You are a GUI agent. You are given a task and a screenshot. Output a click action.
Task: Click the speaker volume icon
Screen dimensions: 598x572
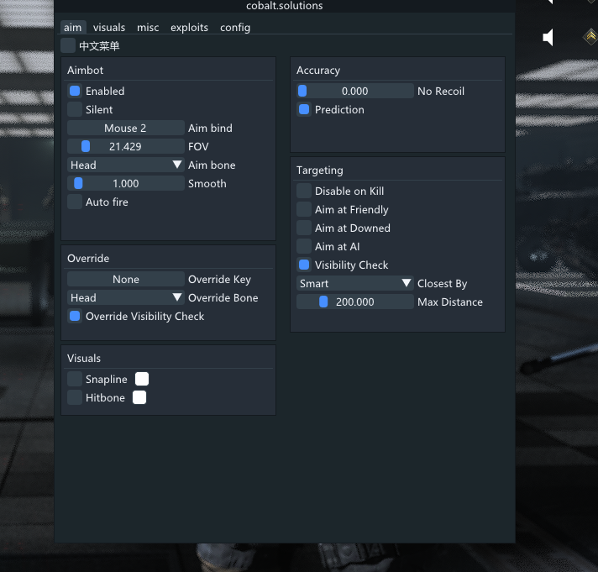click(548, 37)
